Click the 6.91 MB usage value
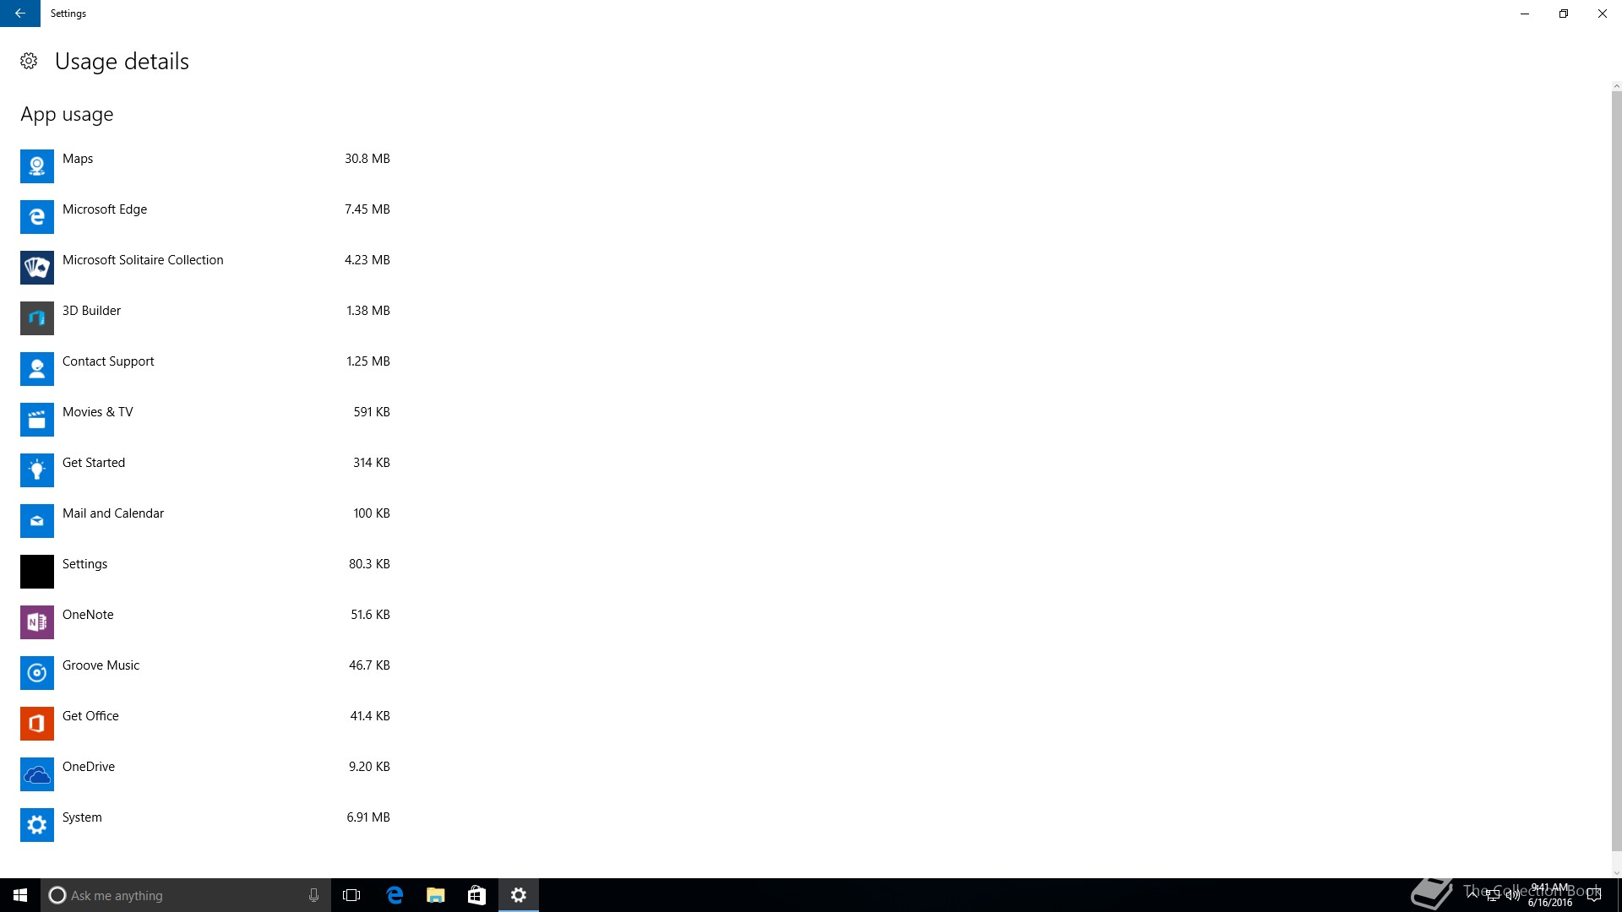The image size is (1622, 912). click(367, 817)
